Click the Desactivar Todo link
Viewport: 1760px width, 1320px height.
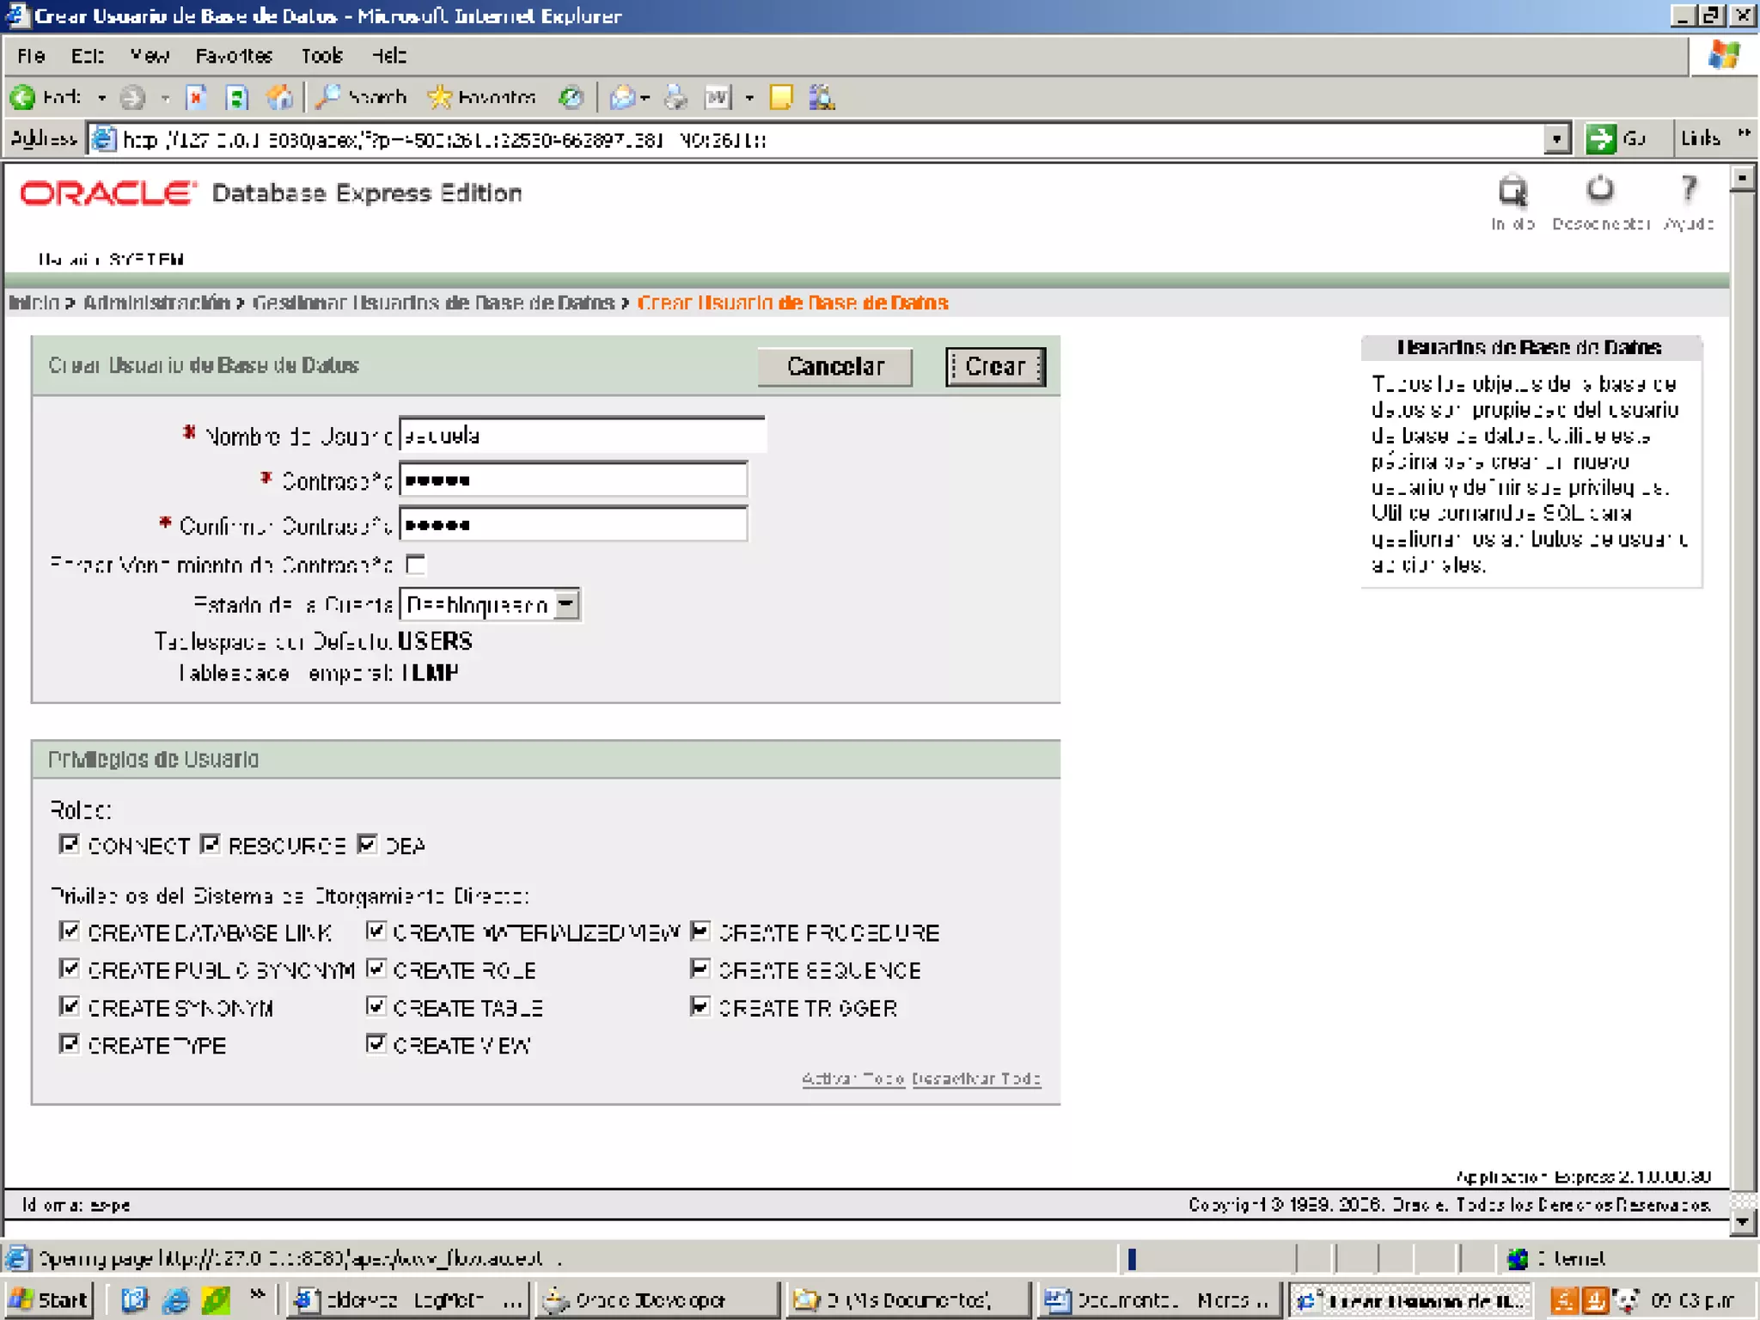coord(976,1079)
